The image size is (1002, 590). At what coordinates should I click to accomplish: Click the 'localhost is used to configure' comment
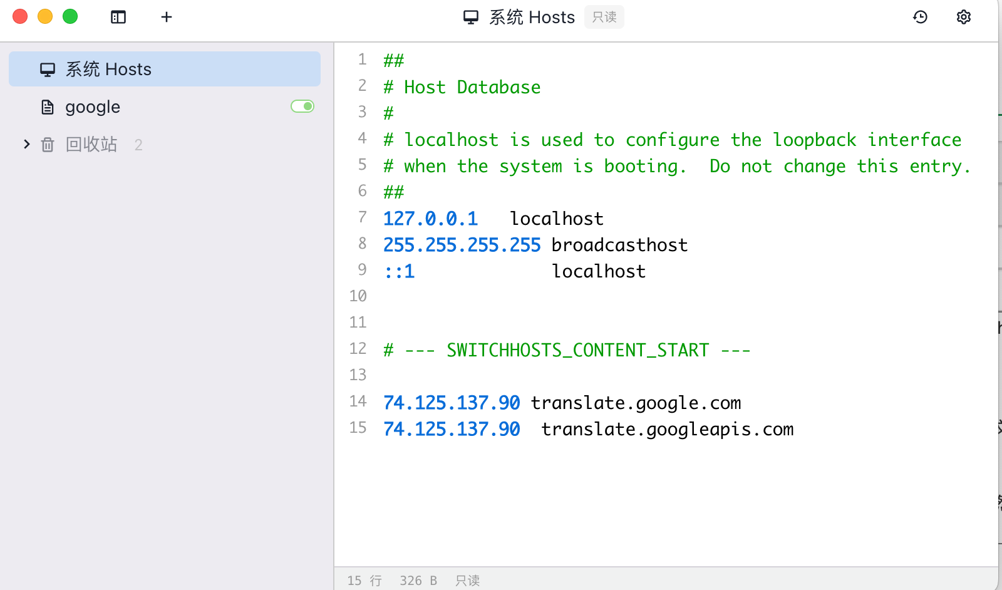(x=673, y=140)
